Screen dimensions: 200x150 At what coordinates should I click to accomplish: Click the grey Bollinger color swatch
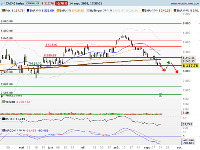pos(88,10)
